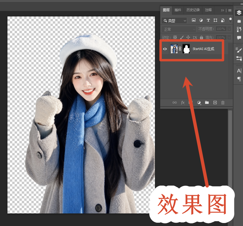Switch to the 图层 tab

point(166,10)
